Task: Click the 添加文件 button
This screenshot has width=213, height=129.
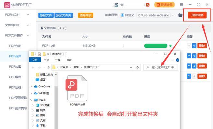Action: click(x=46, y=15)
